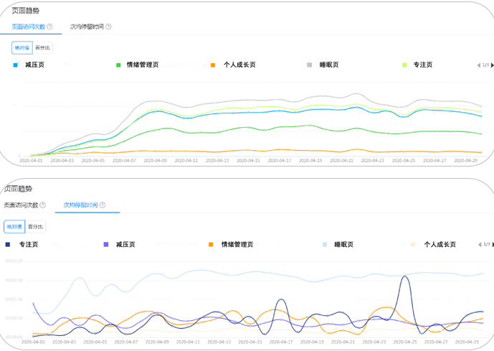Switch lower chart to 百分比 mode
This screenshot has height=351, width=494.
coord(35,227)
